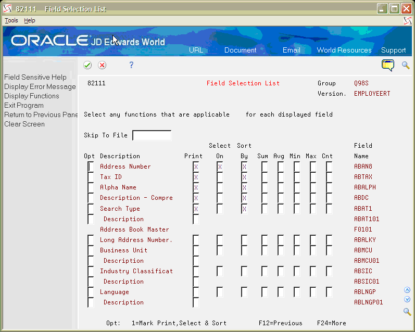Toggle Sum box for Search Type
This screenshot has width=415, height=332.
coord(265,209)
